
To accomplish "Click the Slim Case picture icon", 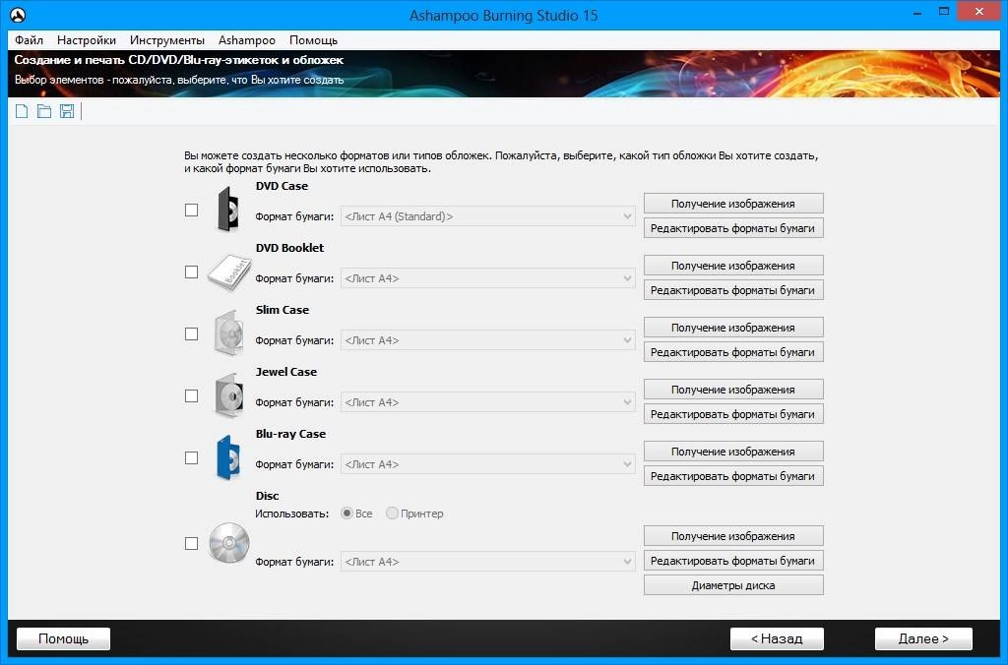I will point(228,333).
